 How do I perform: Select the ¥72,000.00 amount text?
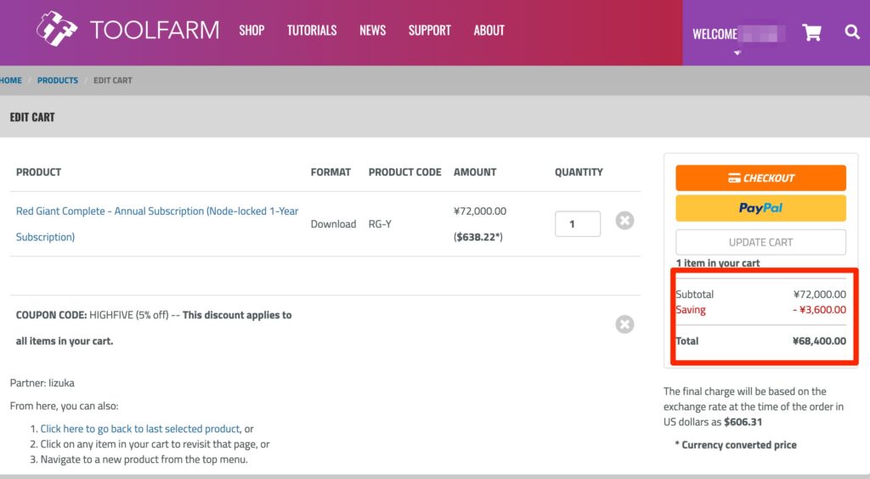point(480,211)
